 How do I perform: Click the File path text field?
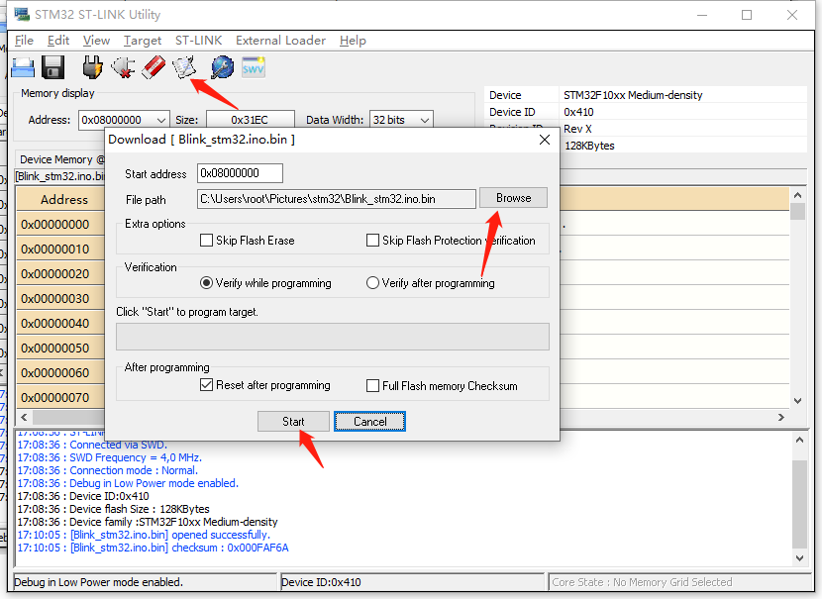tap(337, 199)
